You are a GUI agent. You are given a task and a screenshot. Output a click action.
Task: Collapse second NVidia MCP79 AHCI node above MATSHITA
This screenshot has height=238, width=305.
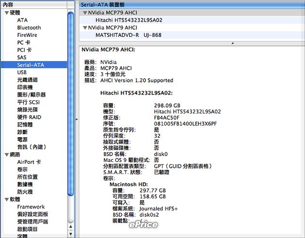point(85,28)
